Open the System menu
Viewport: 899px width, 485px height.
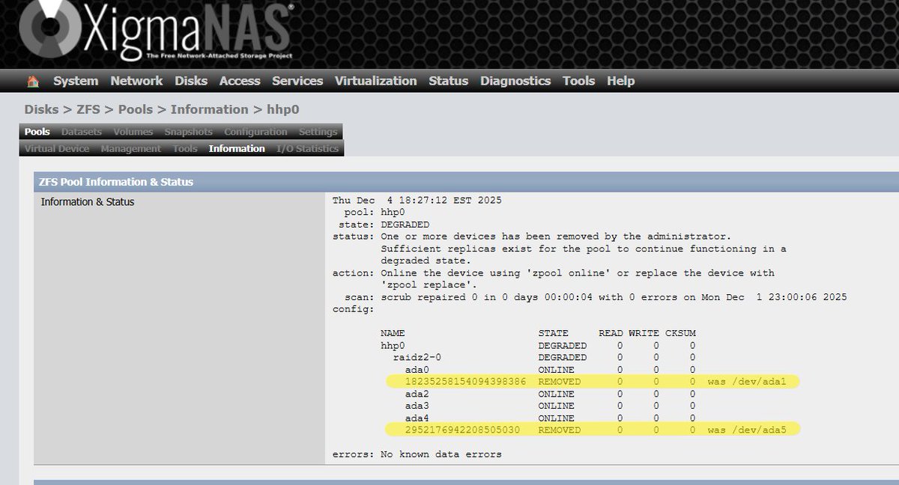[76, 81]
